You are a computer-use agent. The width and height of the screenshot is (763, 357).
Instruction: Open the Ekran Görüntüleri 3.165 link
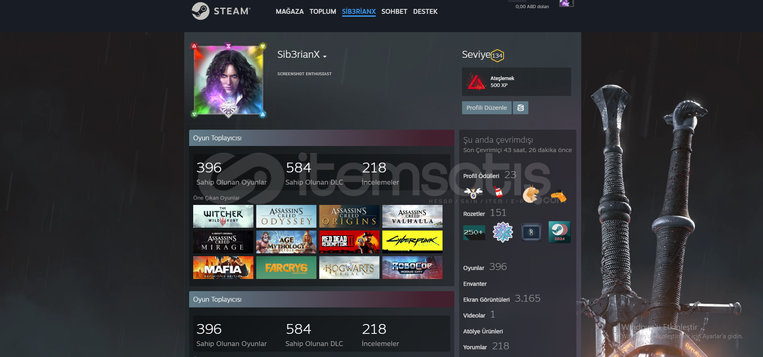(x=501, y=299)
